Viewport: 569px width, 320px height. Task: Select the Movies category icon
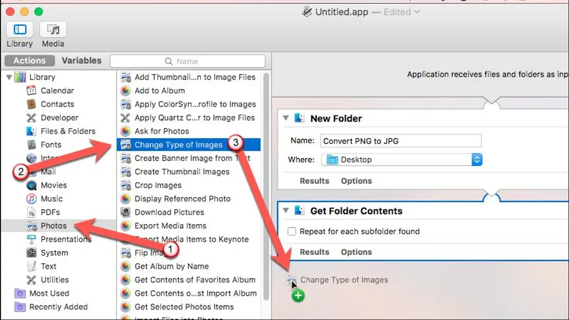(32, 185)
